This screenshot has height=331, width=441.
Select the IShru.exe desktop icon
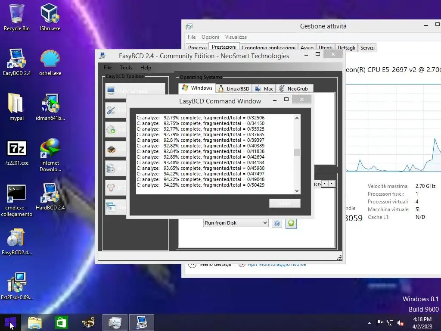pos(50,17)
